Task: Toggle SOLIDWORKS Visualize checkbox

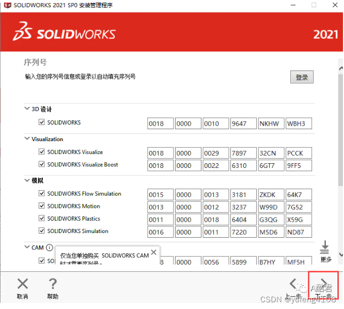Action: point(42,151)
